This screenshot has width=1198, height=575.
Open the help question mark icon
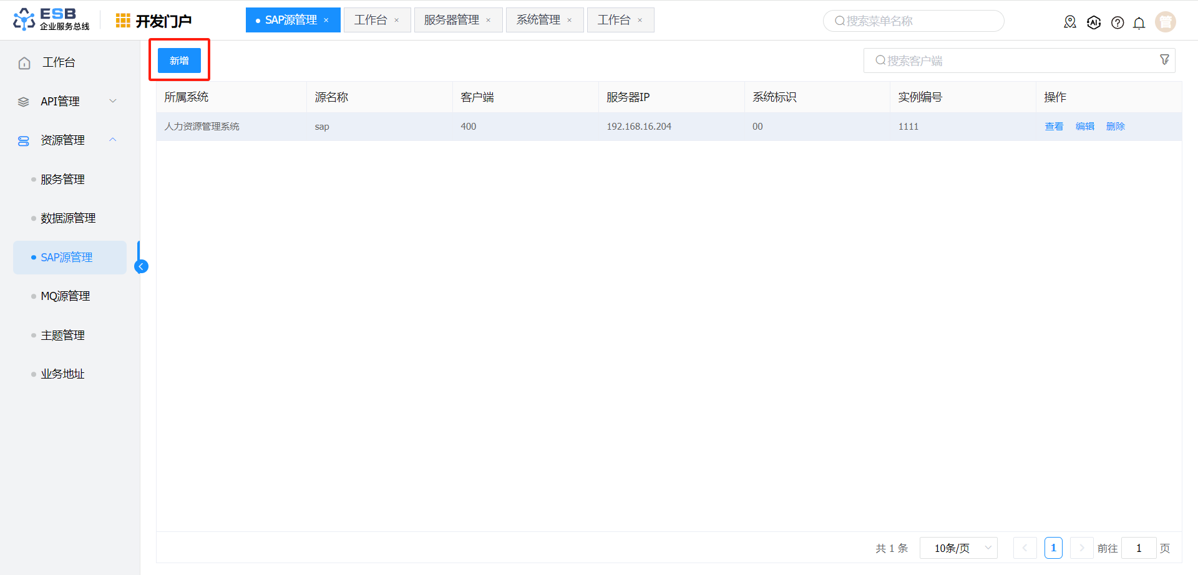pyautogui.click(x=1118, y=23)
